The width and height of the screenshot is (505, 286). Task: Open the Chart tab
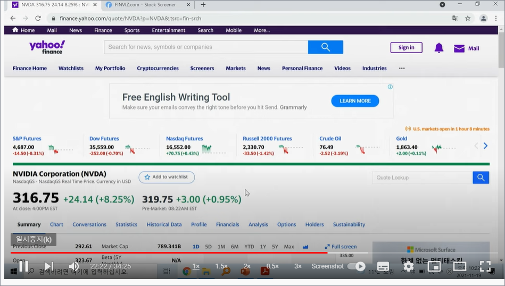pyautogui.click(x=56, y=224)
